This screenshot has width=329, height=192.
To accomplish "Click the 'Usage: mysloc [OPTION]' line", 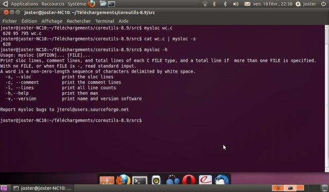I will coord(45,55).
